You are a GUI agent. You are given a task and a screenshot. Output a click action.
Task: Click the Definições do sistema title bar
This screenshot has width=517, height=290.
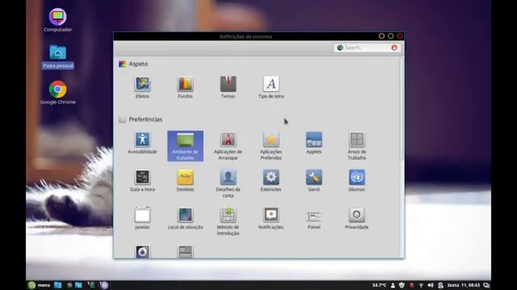click(x=246, y=36)
